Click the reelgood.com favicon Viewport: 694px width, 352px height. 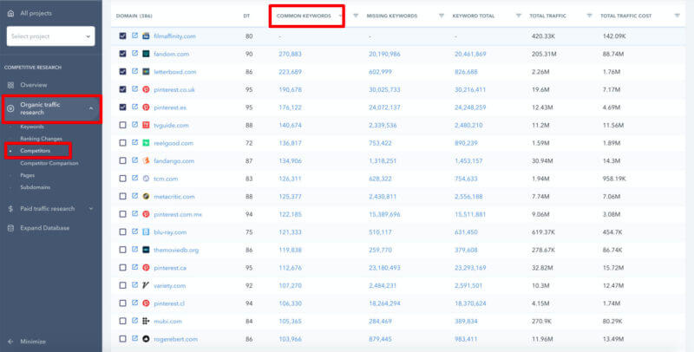pyautogui.click(x=146, y=143)
